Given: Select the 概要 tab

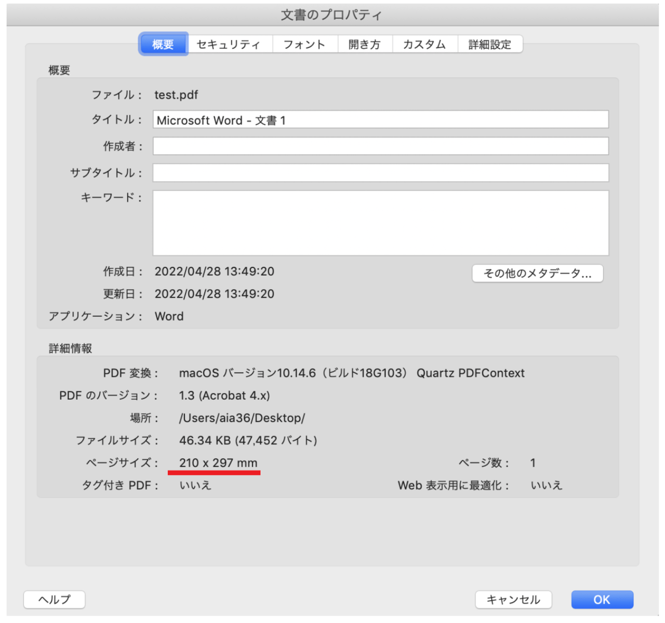Looking at the screenshot, I should [163, 45].
